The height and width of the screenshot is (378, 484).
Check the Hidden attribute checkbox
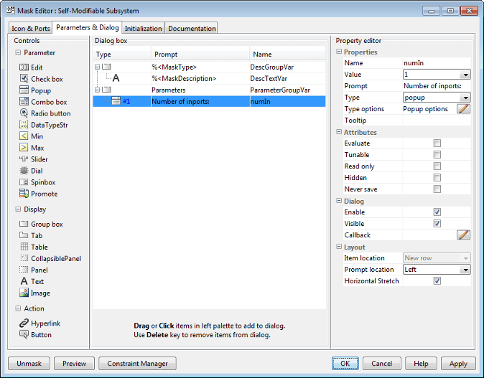point(437,178)
